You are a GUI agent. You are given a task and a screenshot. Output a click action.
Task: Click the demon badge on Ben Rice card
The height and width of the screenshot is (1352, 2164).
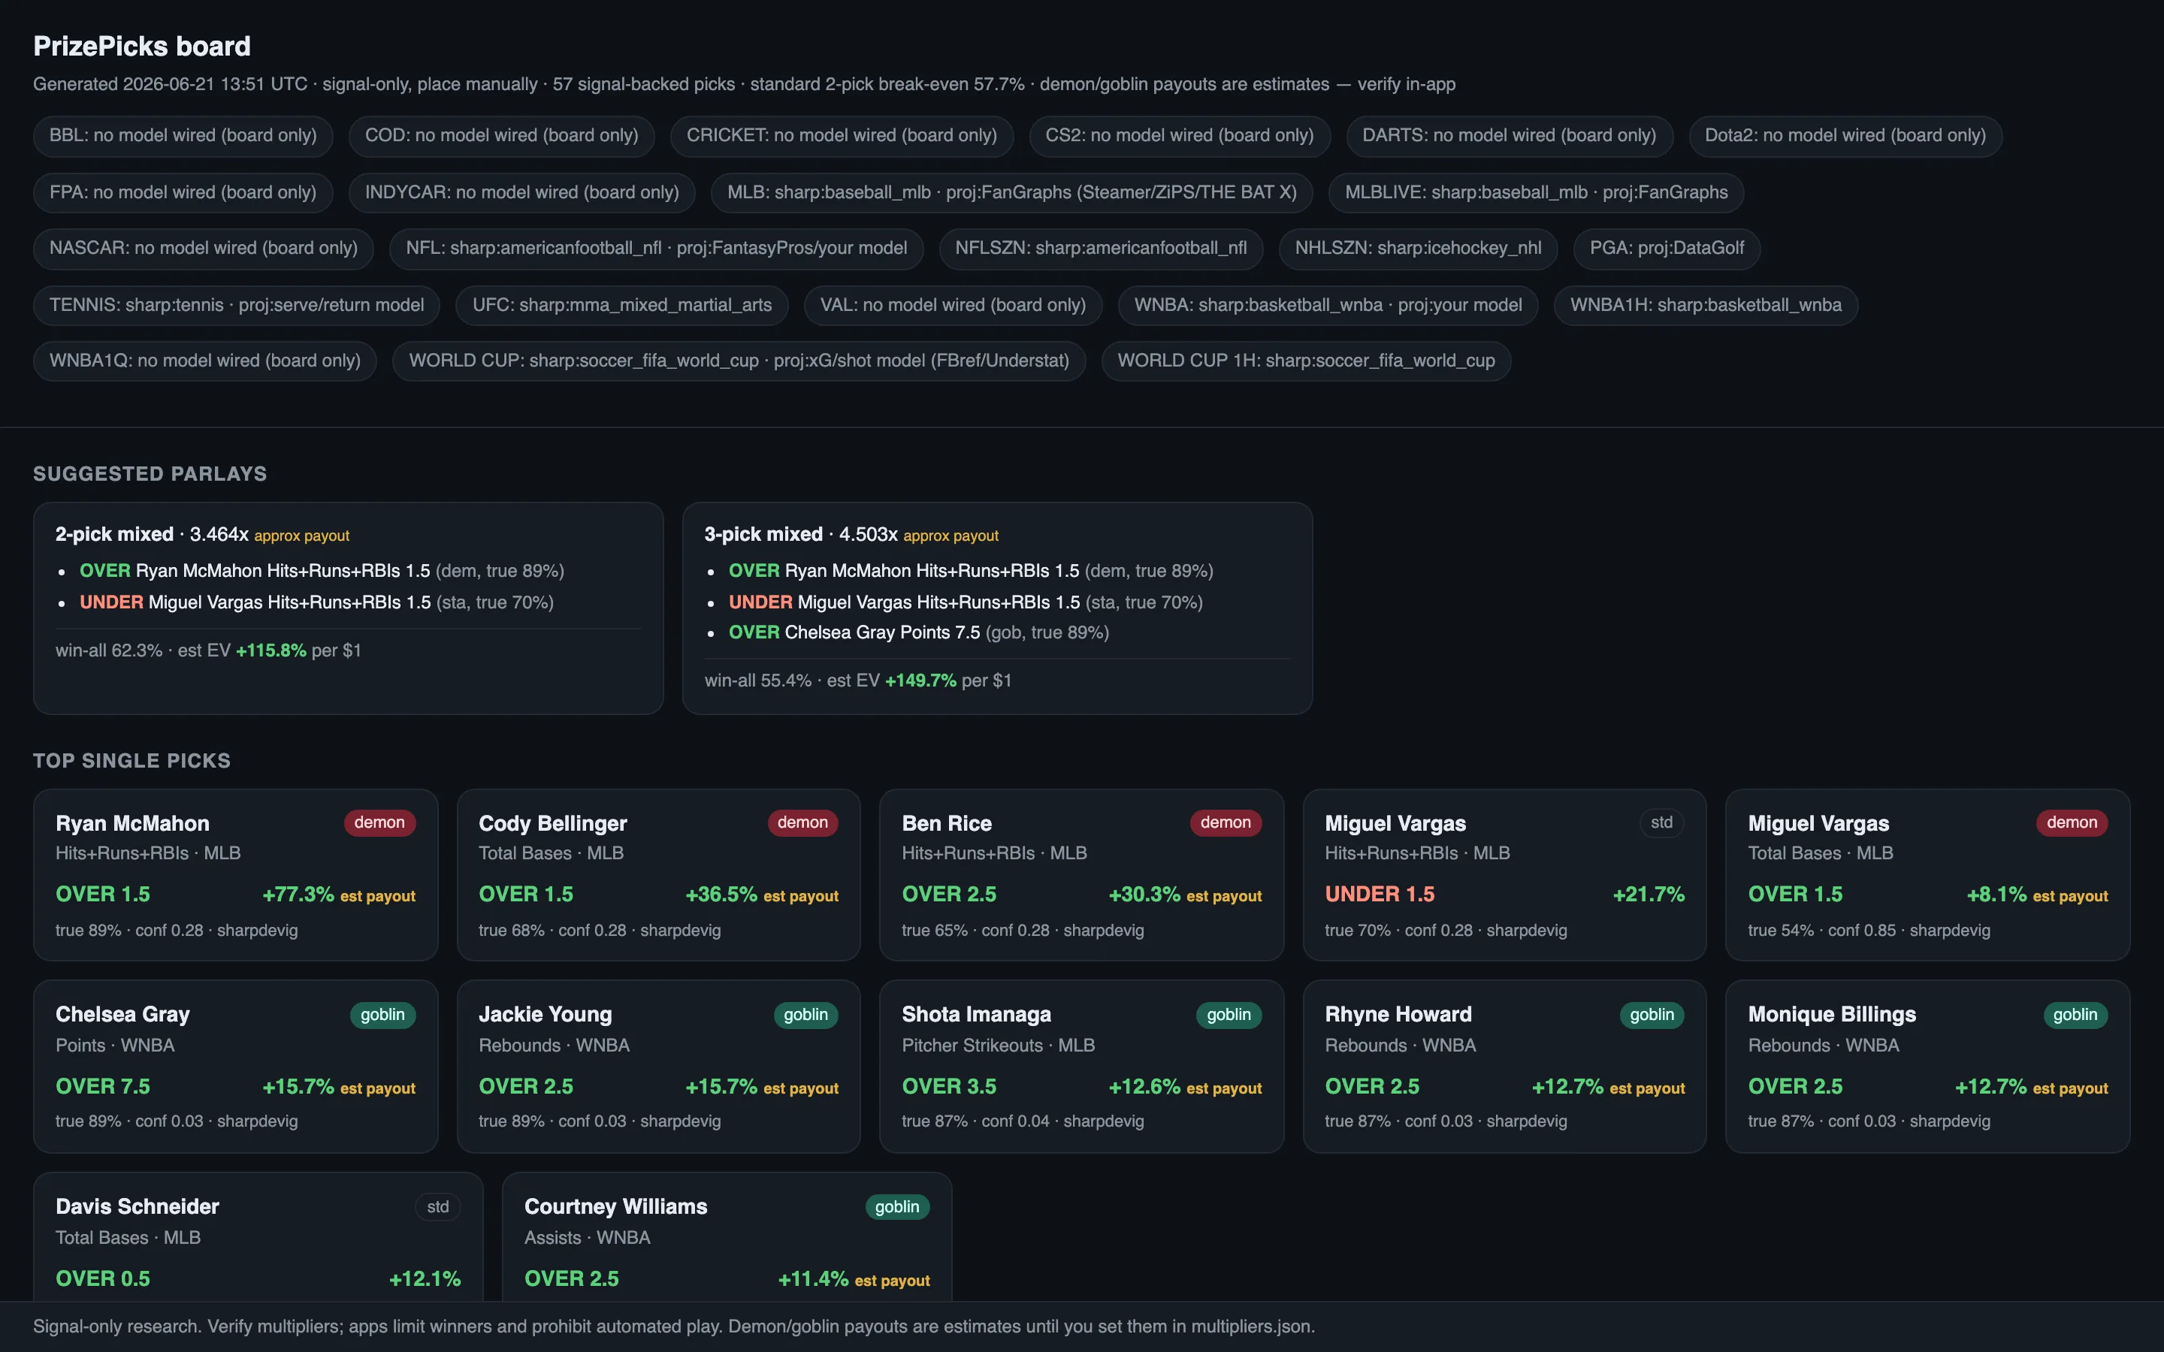(1226, 822)
